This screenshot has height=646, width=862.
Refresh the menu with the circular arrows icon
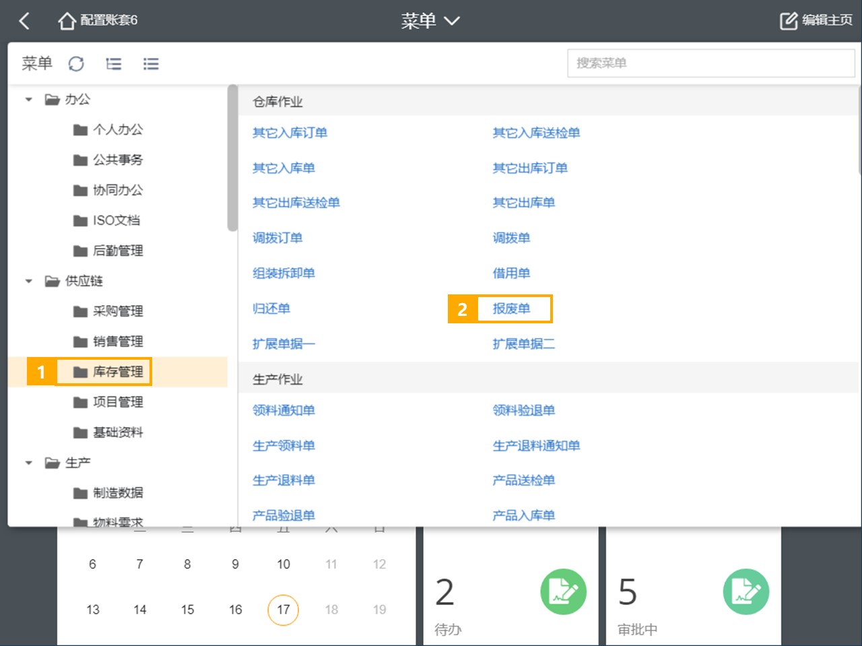[76, 64]
